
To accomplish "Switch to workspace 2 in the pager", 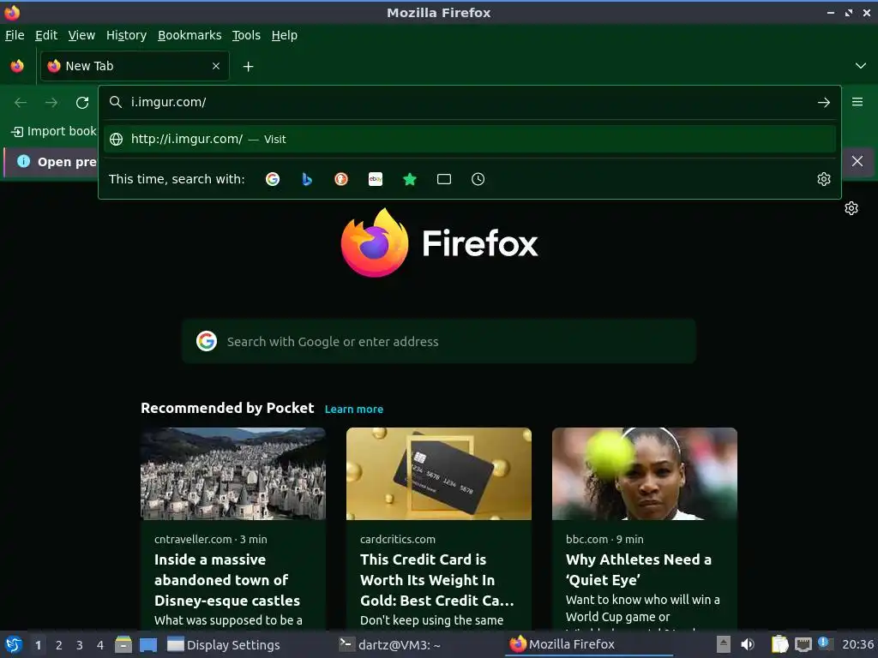I will pyautogui.click(x=59, y=645).
